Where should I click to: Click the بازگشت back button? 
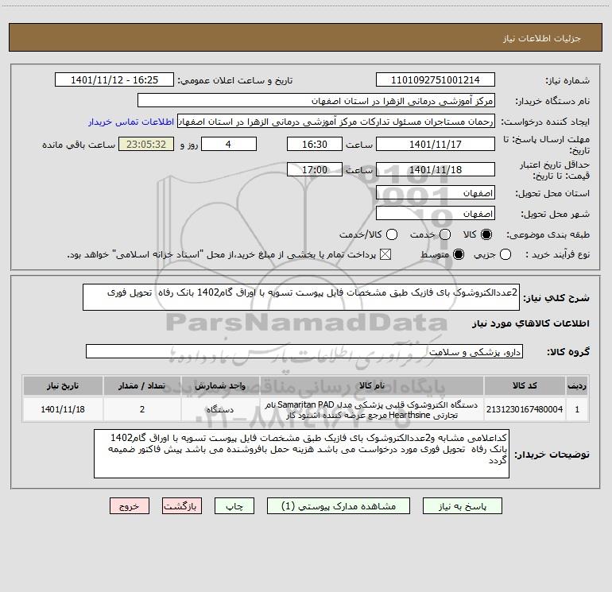coord(182,506)
